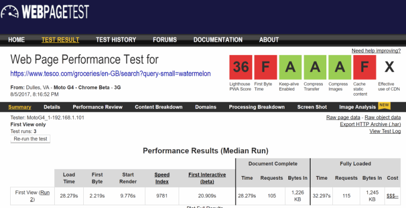
Task: Click Tester MotoG4_1-192.168.1.101 text
Action: point(47,118)
